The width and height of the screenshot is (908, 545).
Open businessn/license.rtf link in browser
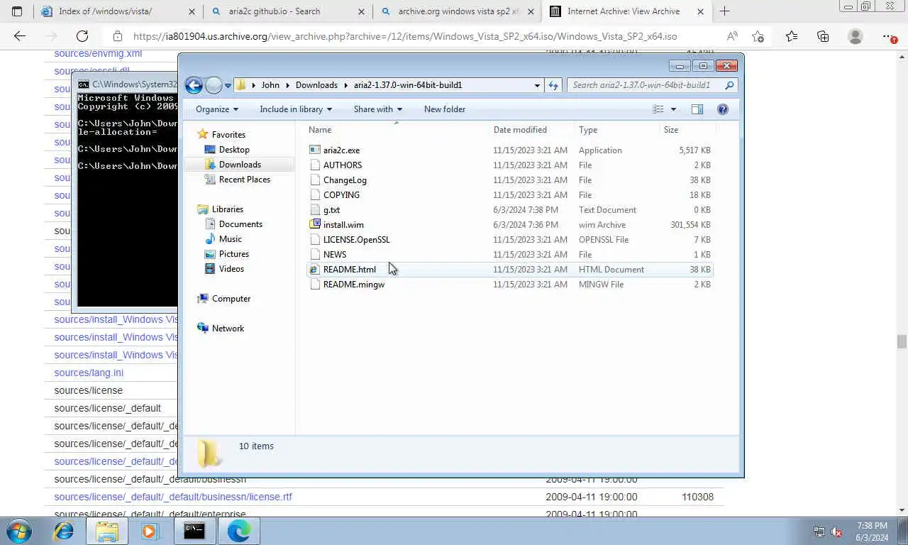[173, 497]
